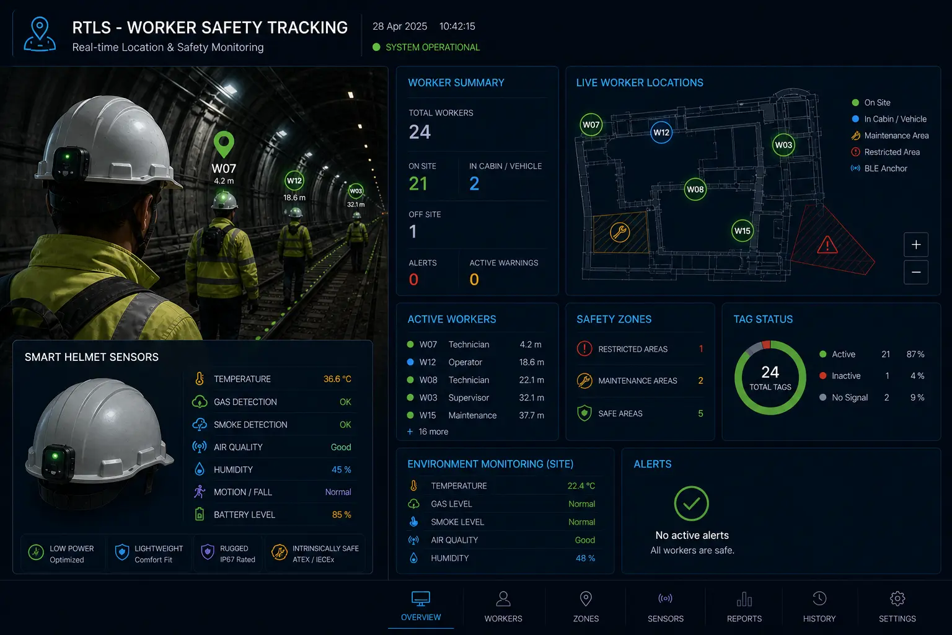The height and width of the screenshot is (635, 952).
Task: Select worker W03 marker on floor plan
Action: [x=783, y=144]
